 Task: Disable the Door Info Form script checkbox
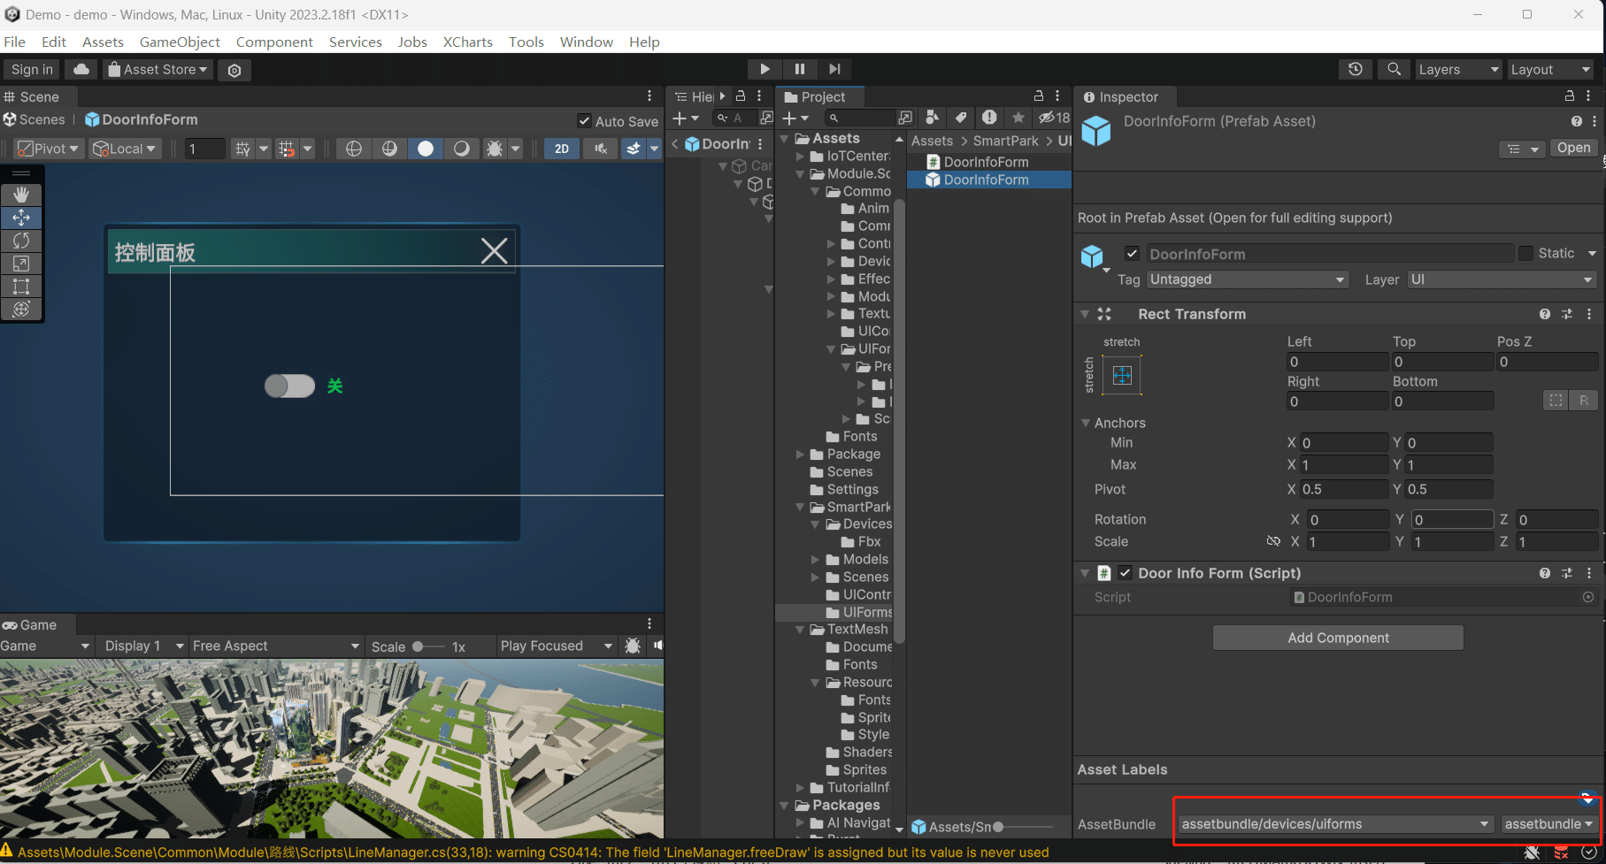[x=1125, y=573]
